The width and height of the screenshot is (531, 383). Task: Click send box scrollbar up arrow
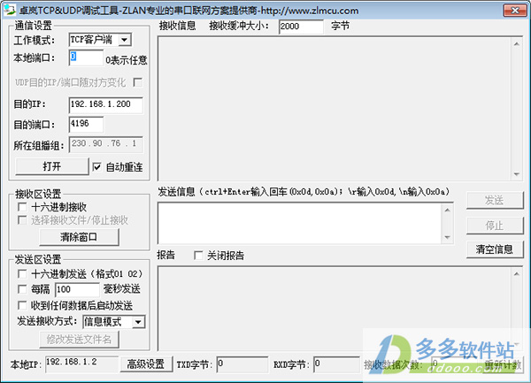[x=447, y=211]
